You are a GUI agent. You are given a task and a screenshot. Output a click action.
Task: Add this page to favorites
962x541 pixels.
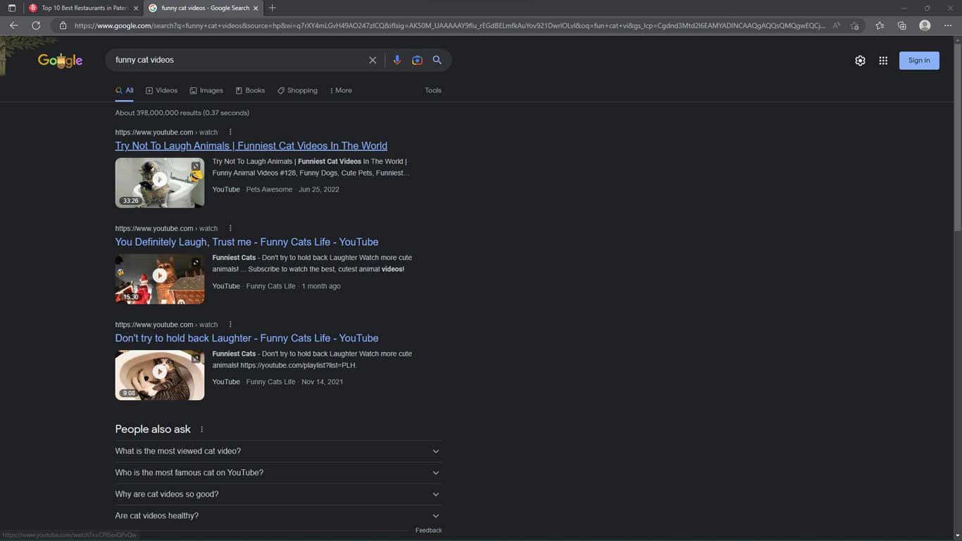coord(854,25)
